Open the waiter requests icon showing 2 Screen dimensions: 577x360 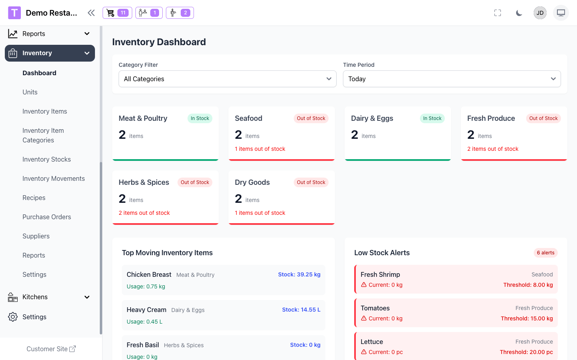[180, 13]
